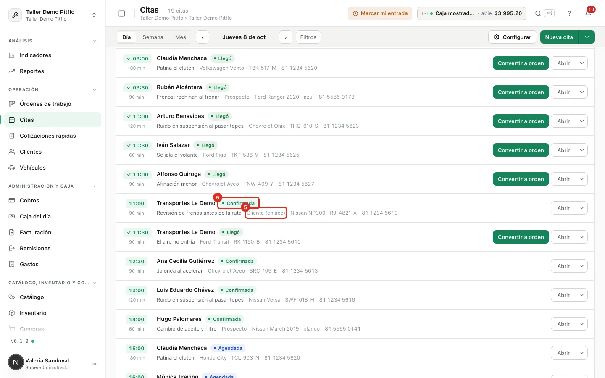The image size is (605, 378).
Task: Expand the Taller Demo Pitflo workspace switcher
Action: click(x=53, y=15)
